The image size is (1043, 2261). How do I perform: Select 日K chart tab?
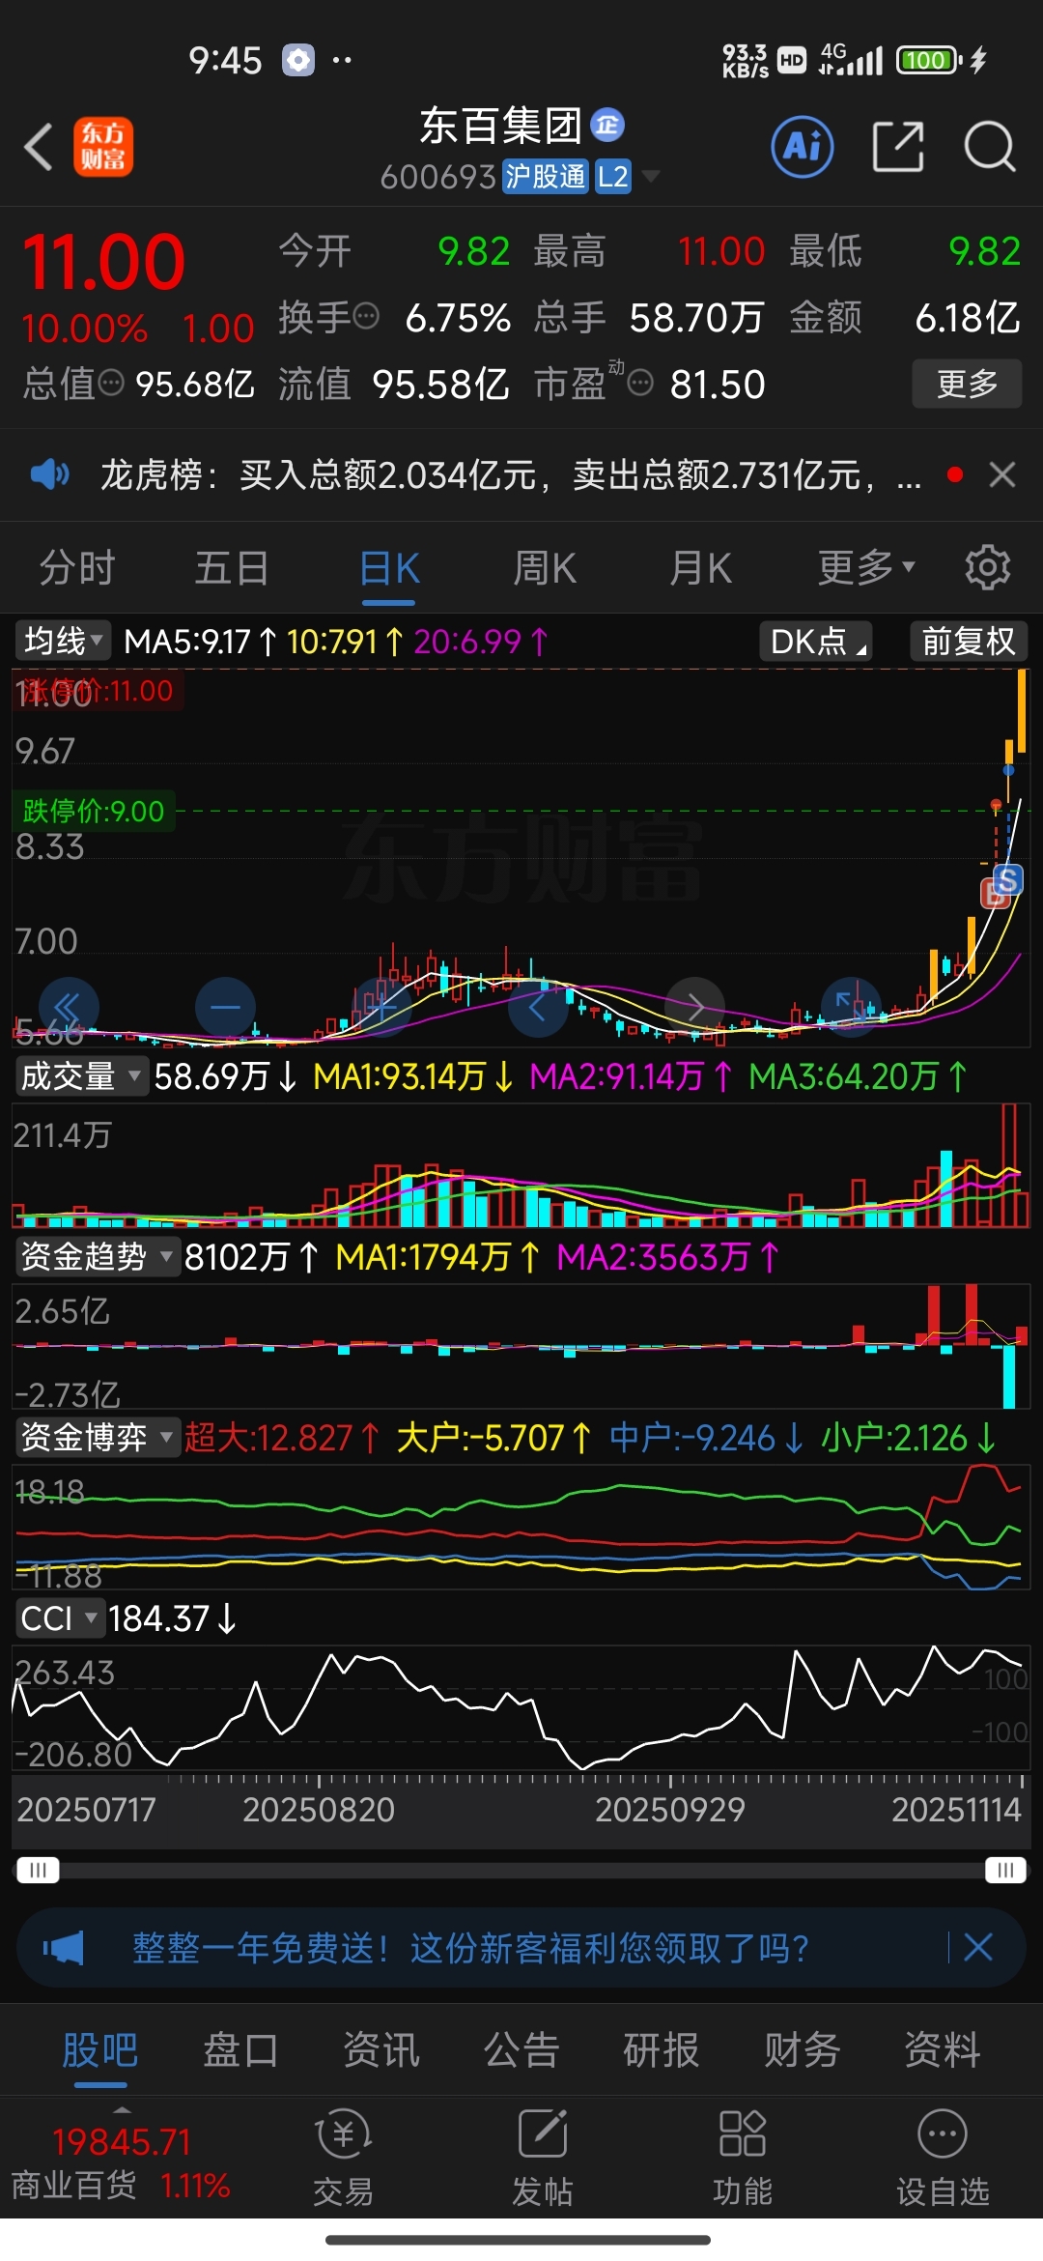coord(389,567)
